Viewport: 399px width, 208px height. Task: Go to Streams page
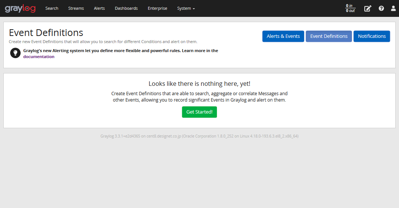[x=76, y=8]
